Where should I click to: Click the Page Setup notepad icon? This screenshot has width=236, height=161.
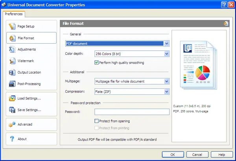pos(12,26)
